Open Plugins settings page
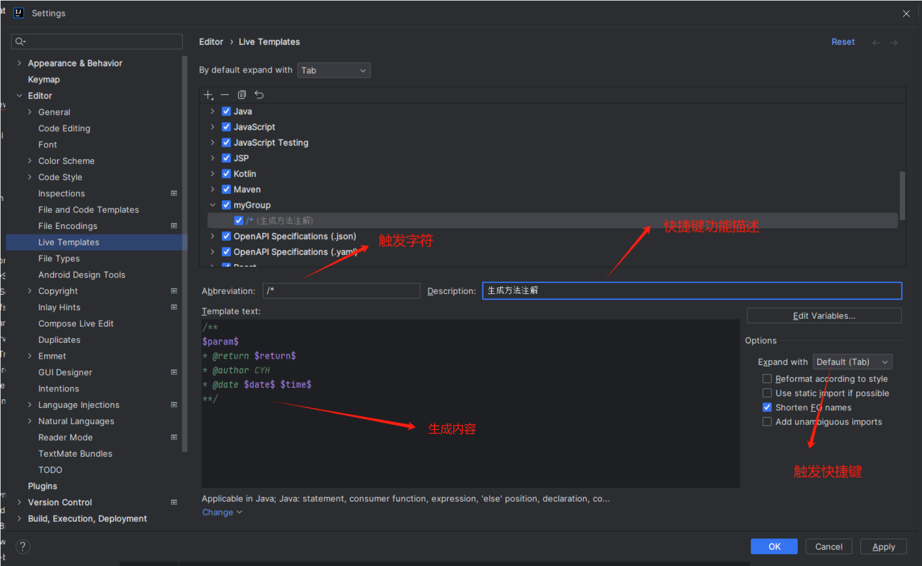The image size is (922, 566). (43, 486)
